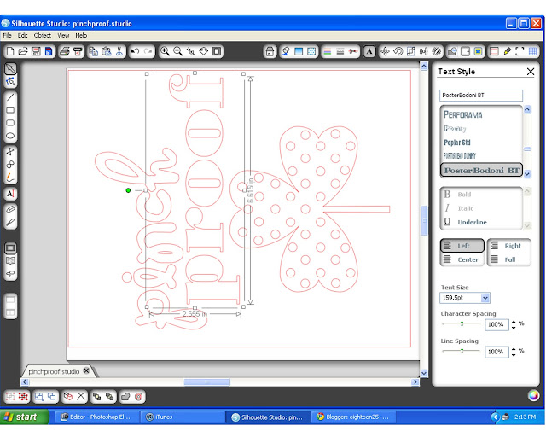546x437 pixels.
Task: Click the Open file folder icon
Action: [23, 51]
